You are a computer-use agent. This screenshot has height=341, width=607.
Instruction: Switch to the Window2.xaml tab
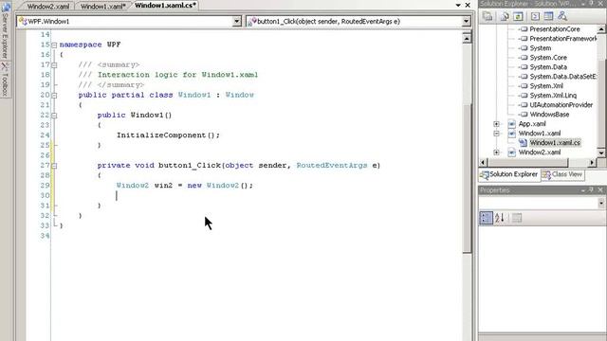click(x=48, y=7)
